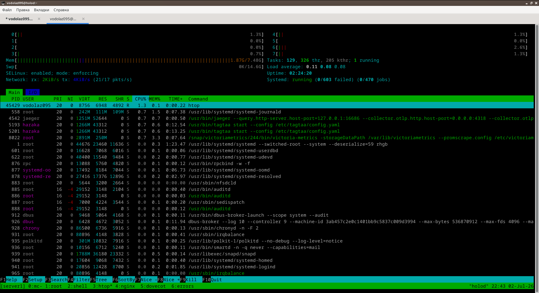Select the PID 5201 tagtaa row
This screenshot has height=293, width=539.
pos(267,131)
